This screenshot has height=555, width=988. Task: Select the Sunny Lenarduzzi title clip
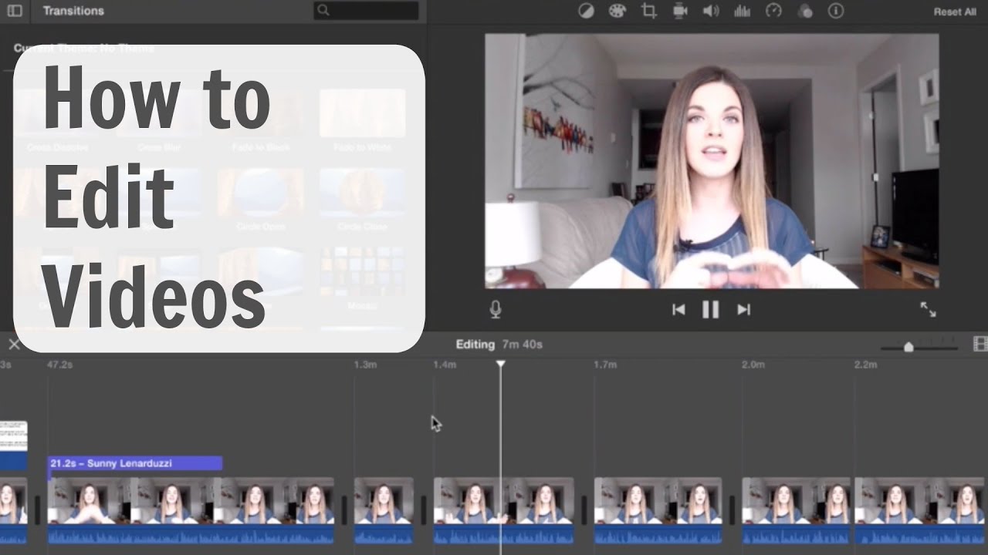(x=135, y=463)
